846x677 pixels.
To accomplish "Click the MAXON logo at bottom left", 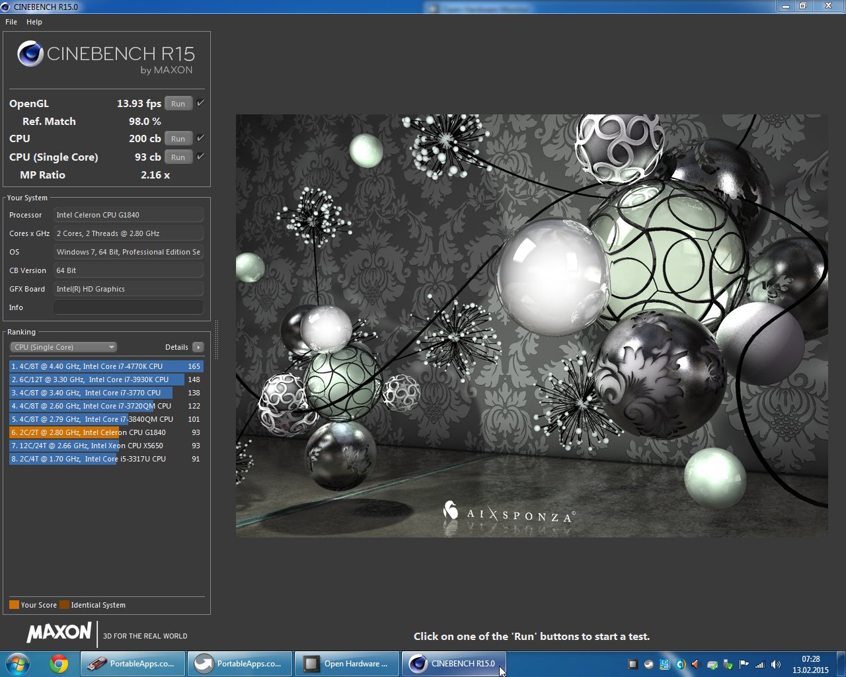I will [59, 632].
